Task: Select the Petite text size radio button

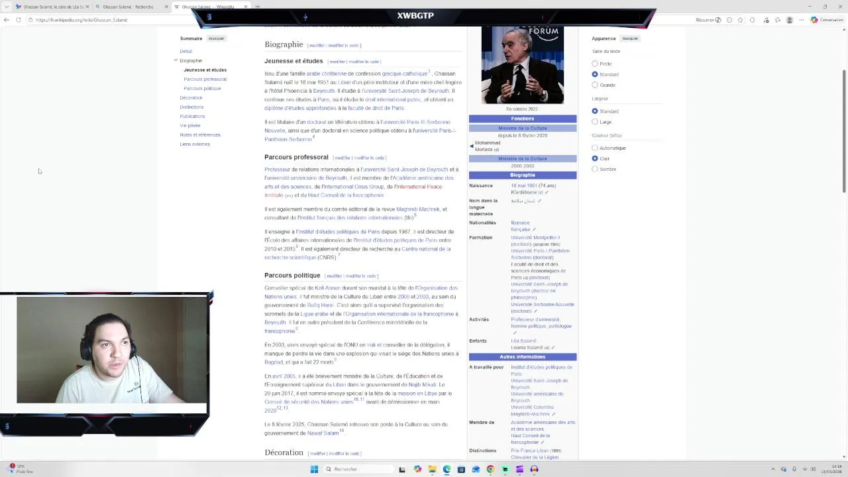Action: pos(595,64)
